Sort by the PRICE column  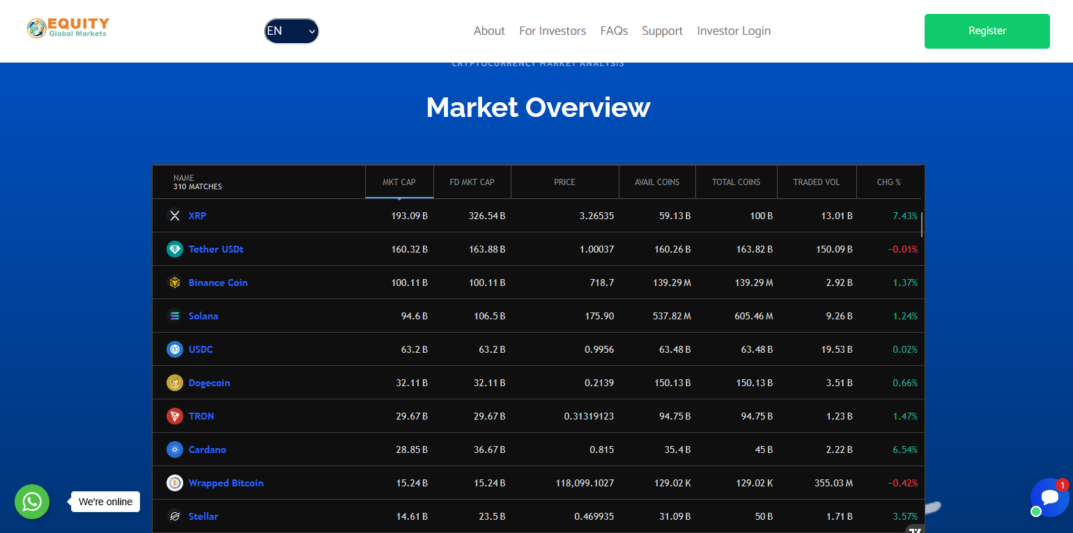pos(565,182)
